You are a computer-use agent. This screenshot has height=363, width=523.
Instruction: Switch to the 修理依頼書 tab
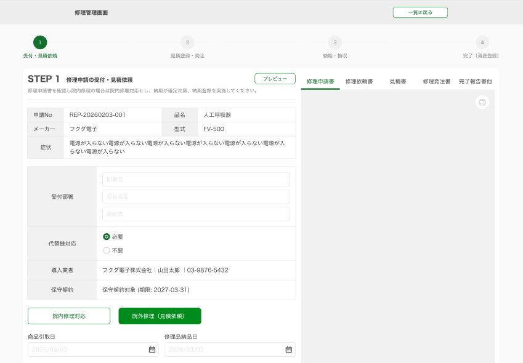pos(359,81)
